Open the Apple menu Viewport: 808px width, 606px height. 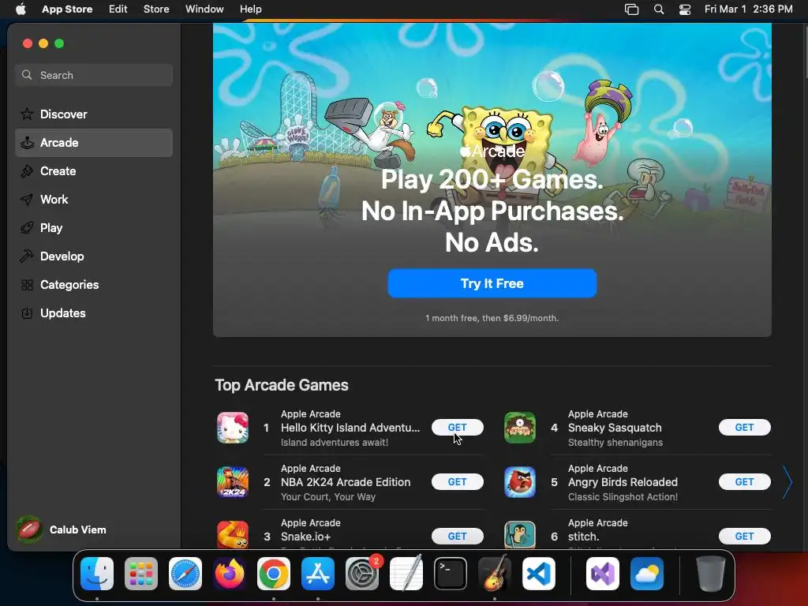[21, 9]
